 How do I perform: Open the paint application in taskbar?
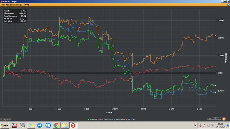(x=14, y=125)
